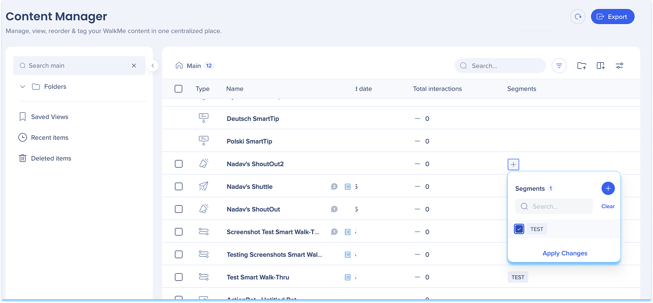Select the checkbox for Nadav's ShoutOut2
The height and width of the screenshot is (303, 653).
pyautogui.click(x=179, y=164)
